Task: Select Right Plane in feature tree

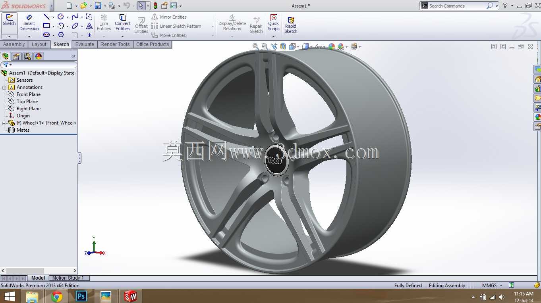Action: point(28,109)
